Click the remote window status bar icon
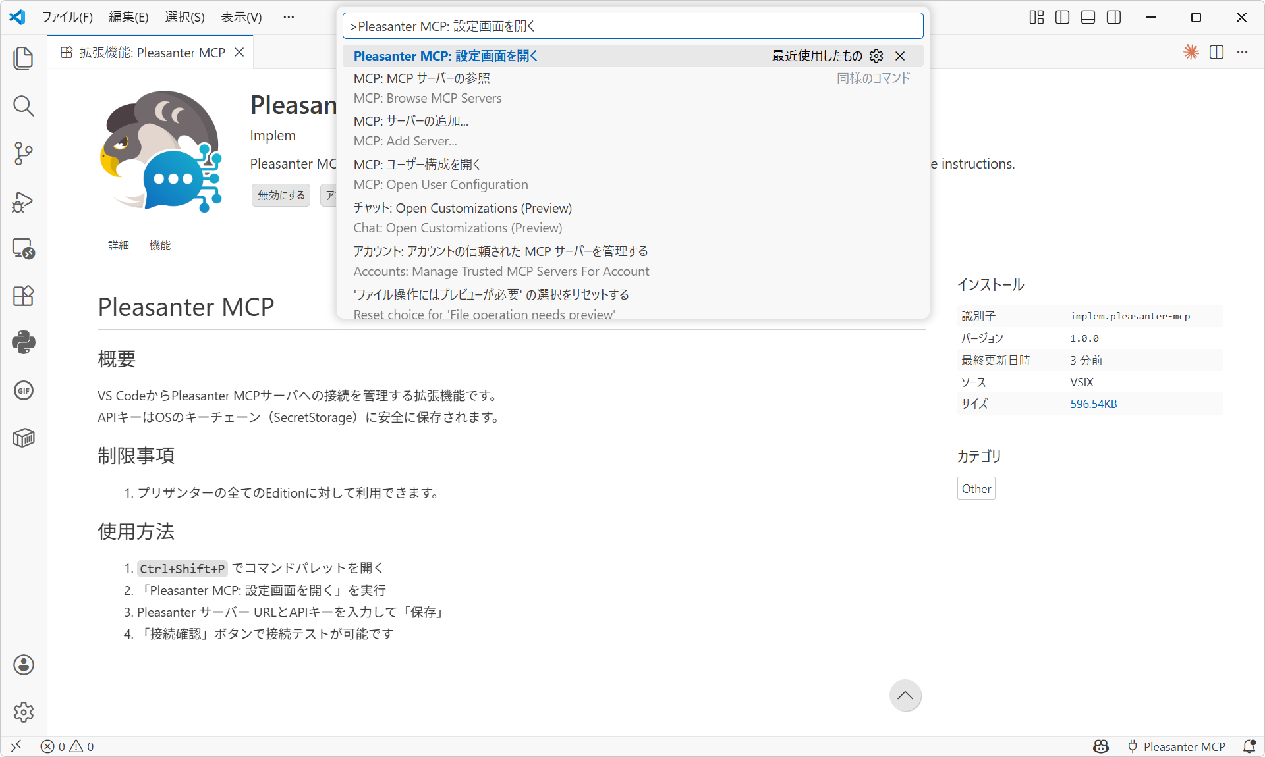This screenshot has height=757, width=1265. coord(16,746)
